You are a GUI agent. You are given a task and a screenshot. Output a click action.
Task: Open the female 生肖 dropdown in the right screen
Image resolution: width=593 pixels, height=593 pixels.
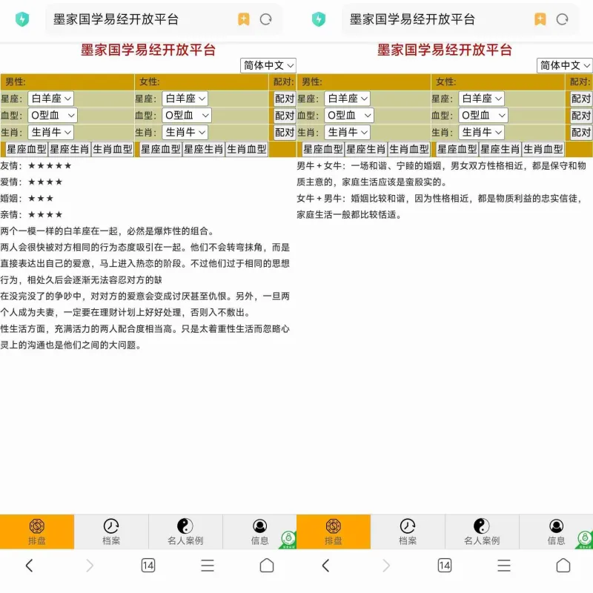point(481,133)
